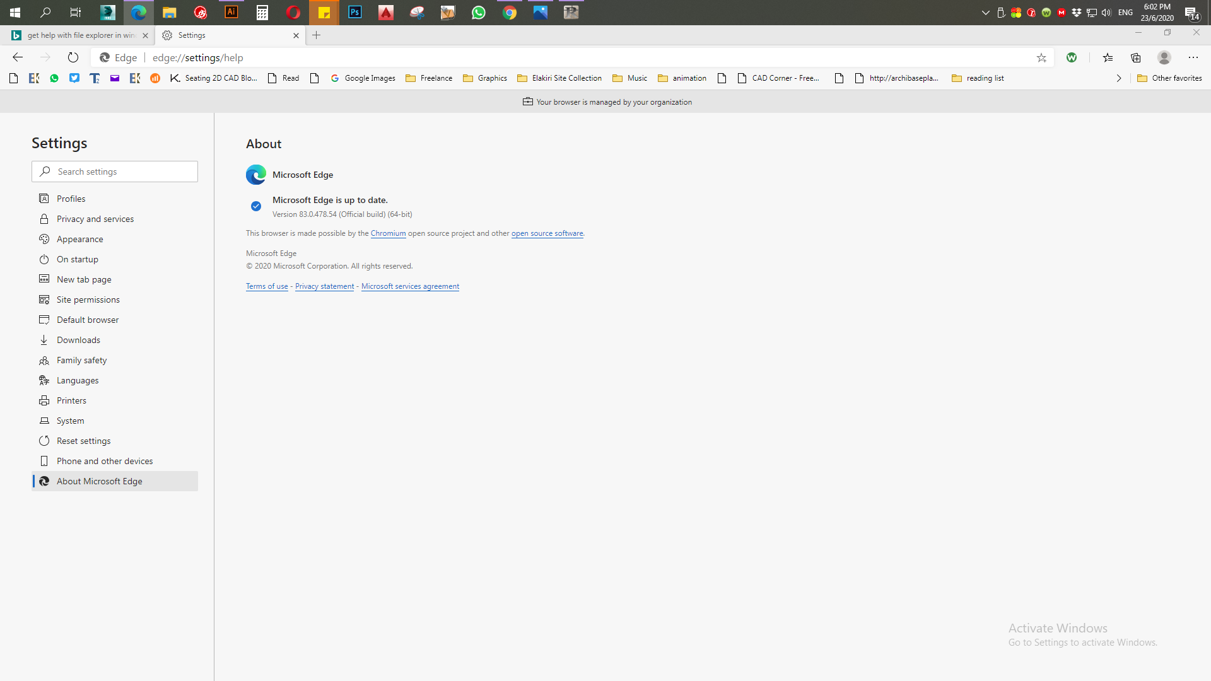The width and height of the screenshot is (1211, 681).
Task: Open the Twitter bookmark in favorites bar
Action: click(74, 78)
